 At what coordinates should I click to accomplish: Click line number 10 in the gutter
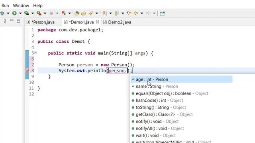[31, 82]
